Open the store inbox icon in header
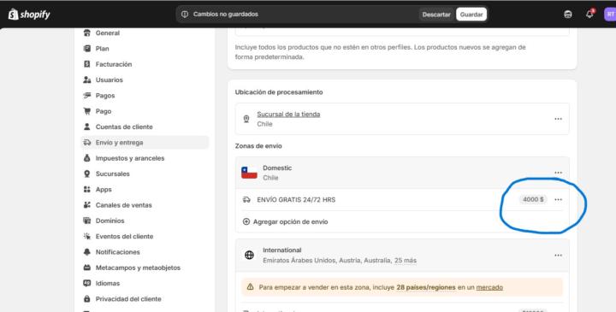This screenshot has width=616, height=312. click(x=568, y=15)
